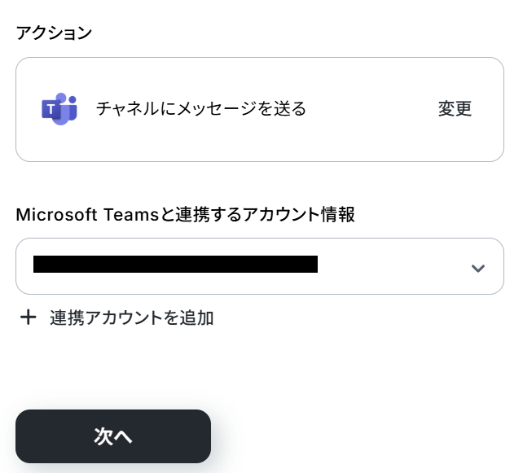
Task: Click the 追加 word in add-account link
Action: pos(198,318)
